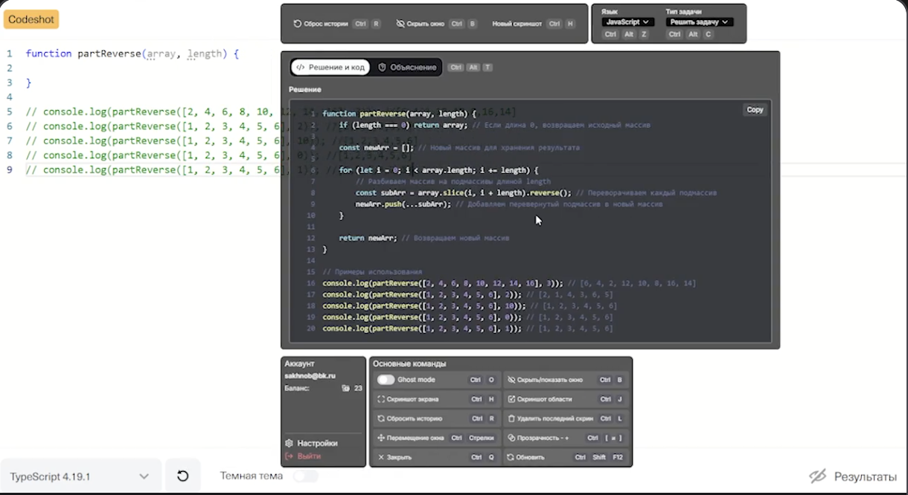Click the Скриншот области edit icon
The height and width of the screenshot is (495, 908).
click(511, 399)
